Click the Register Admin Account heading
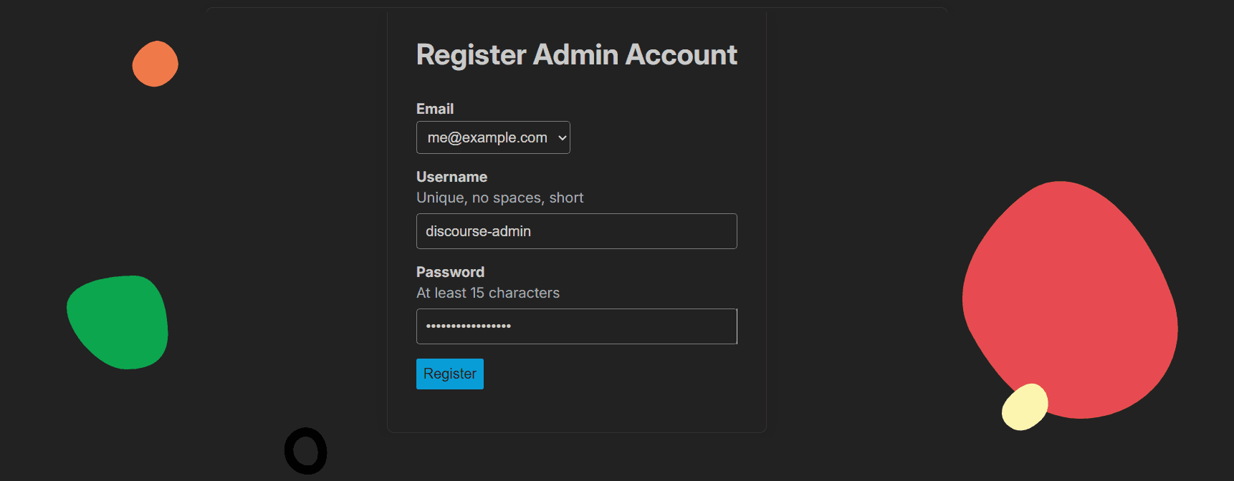This screenshot has height=481, width=1234. tap(576, 55)
